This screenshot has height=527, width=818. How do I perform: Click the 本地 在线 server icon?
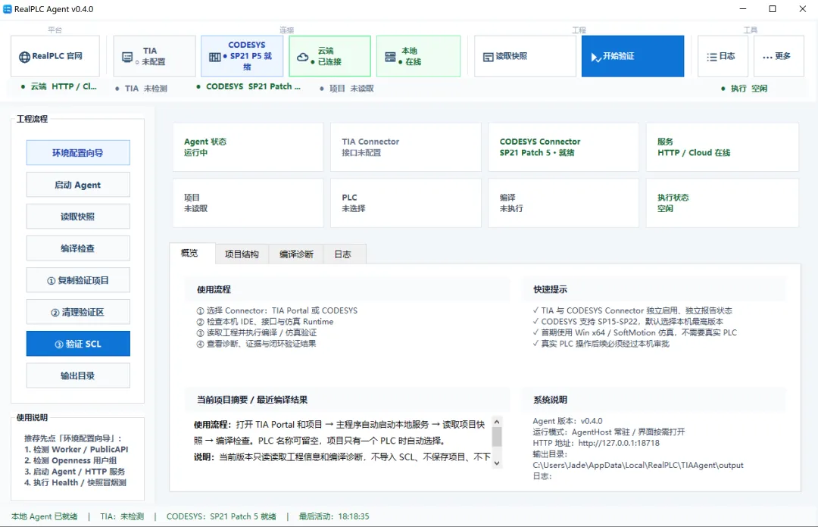click(x=390, y=56)
